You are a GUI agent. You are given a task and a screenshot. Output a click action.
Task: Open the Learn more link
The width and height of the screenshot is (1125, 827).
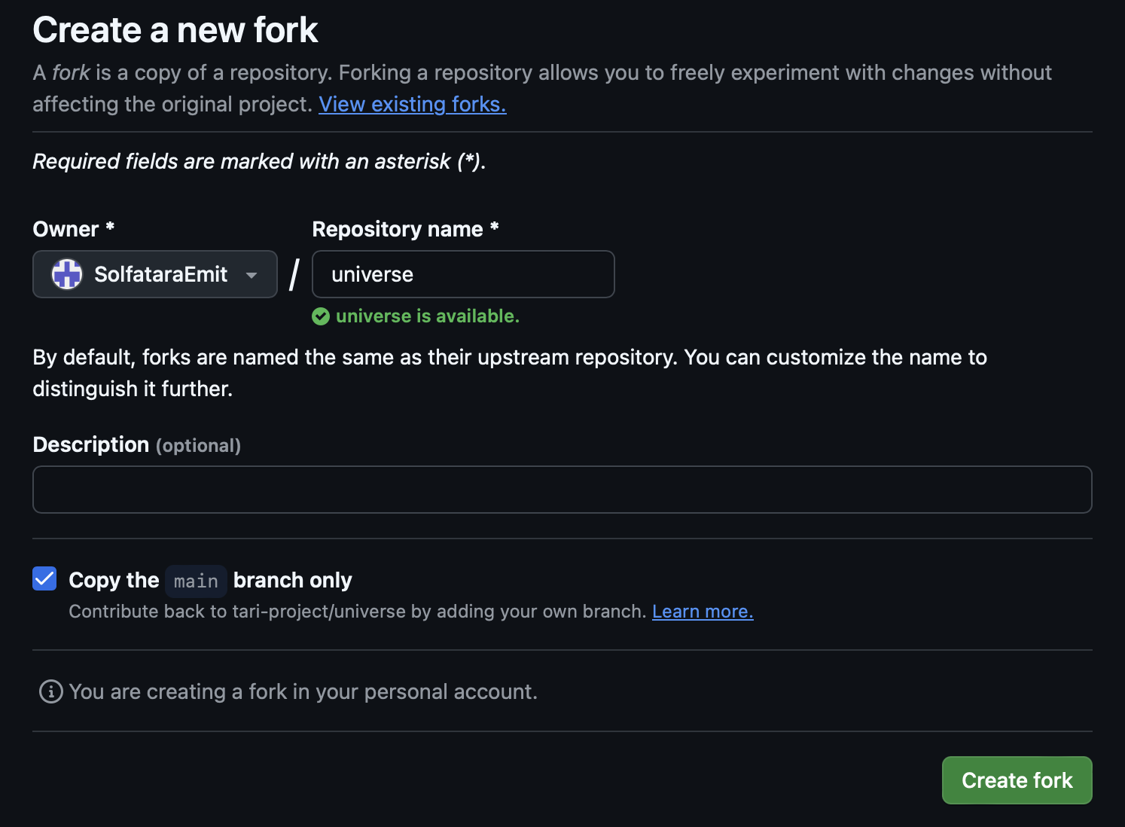[x=703, y=612]
